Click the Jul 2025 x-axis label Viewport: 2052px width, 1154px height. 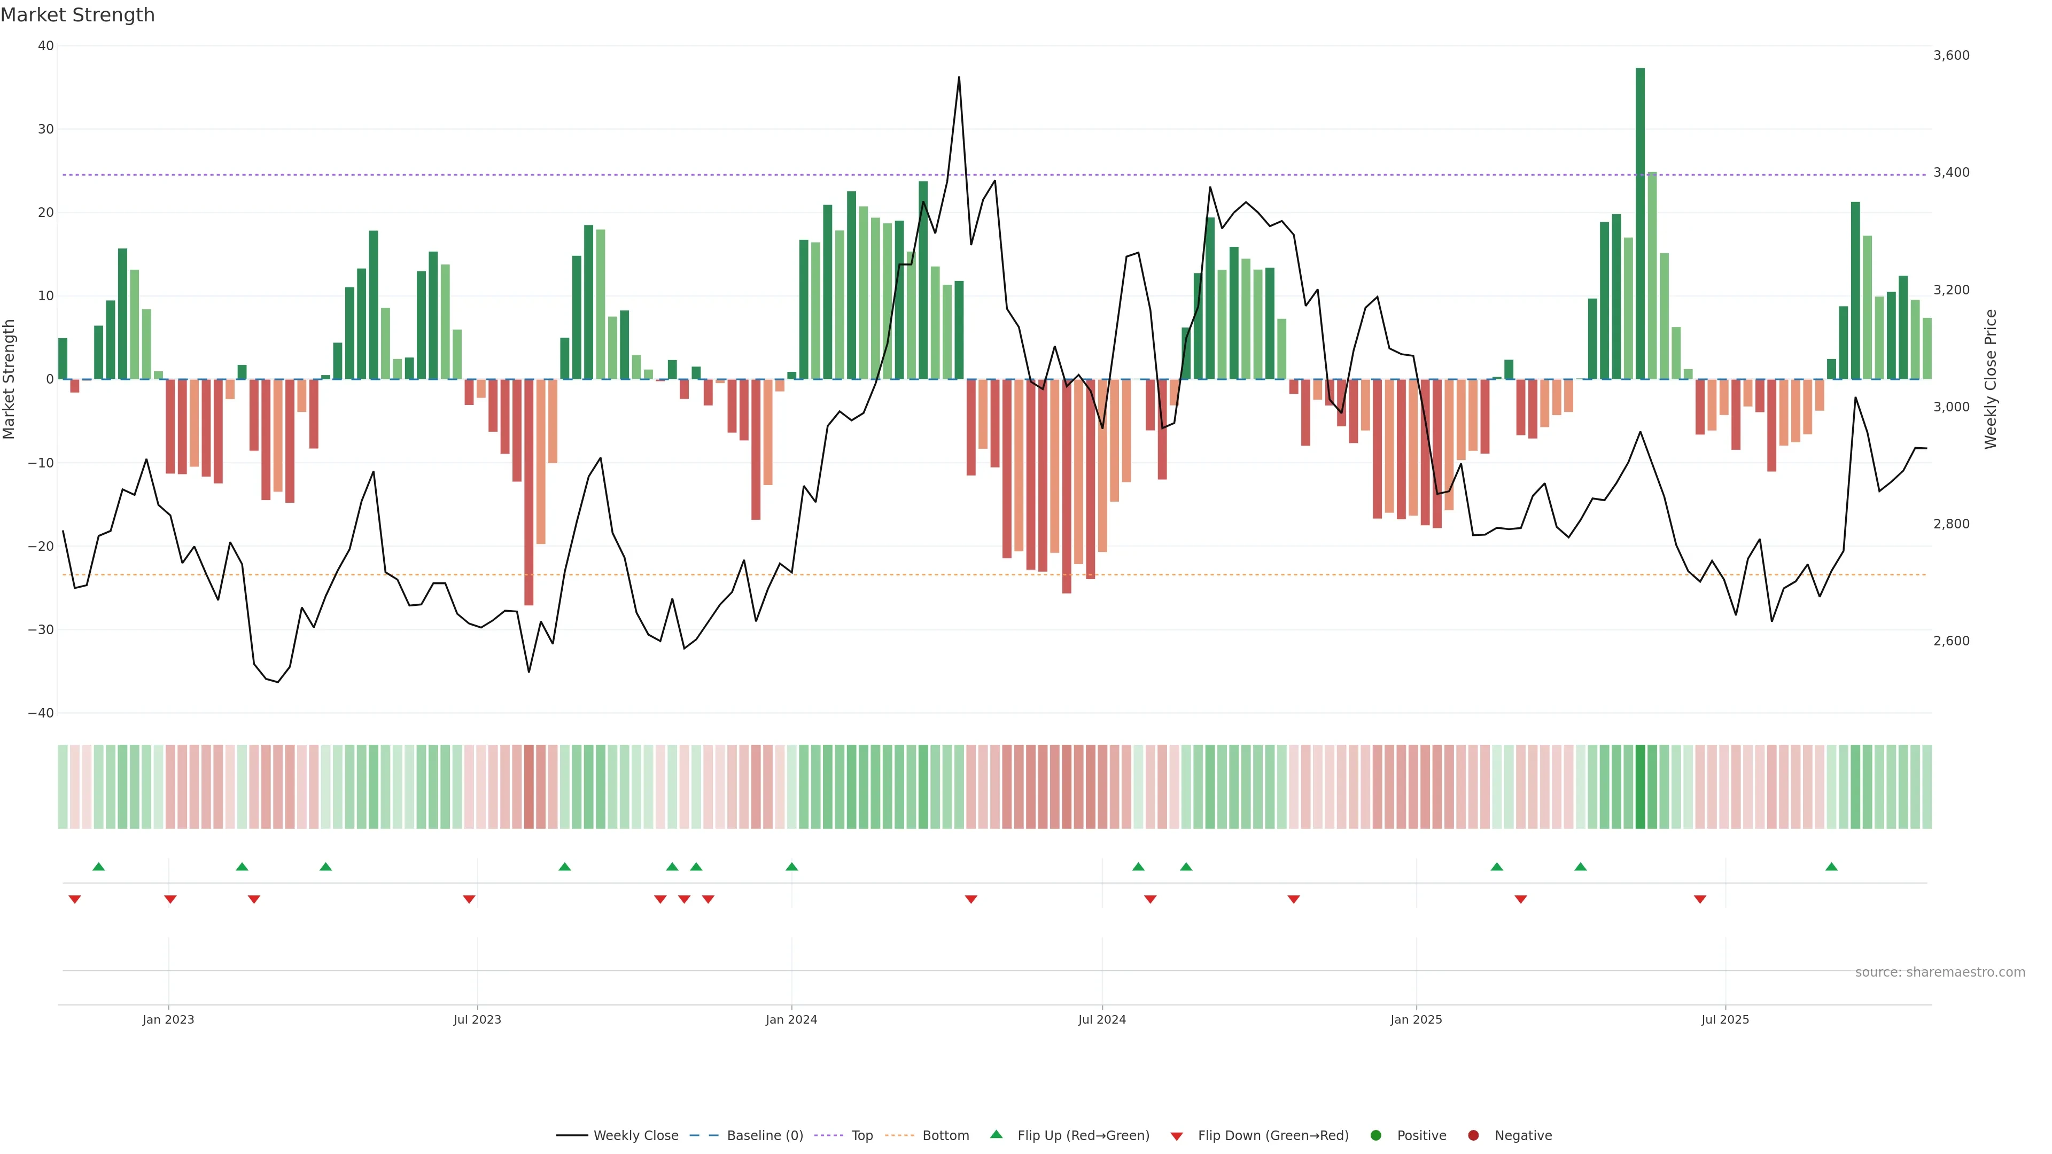pos(1724,1019)
